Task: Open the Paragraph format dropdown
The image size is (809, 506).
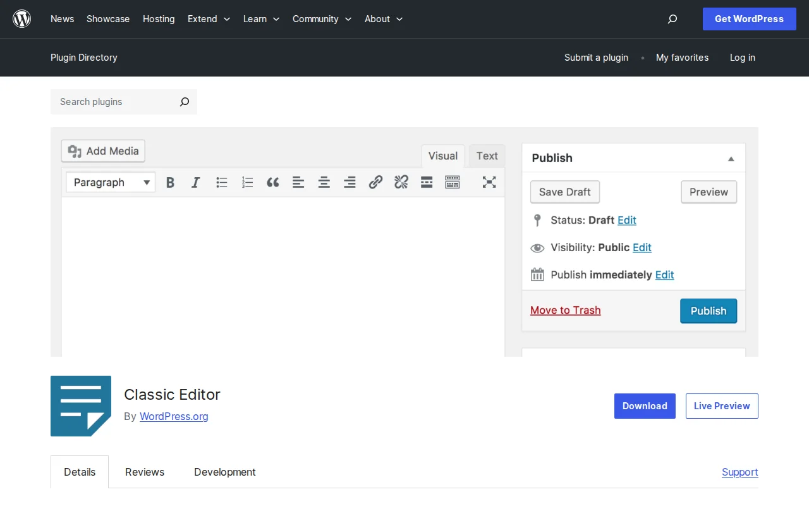Action: pyautogui.click(x=110, y=182)
